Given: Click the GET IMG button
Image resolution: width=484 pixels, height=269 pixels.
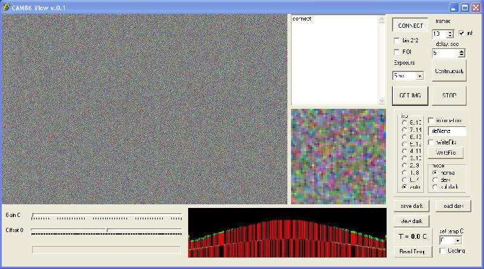Looking at the screenshot, I should coord(410,96).
